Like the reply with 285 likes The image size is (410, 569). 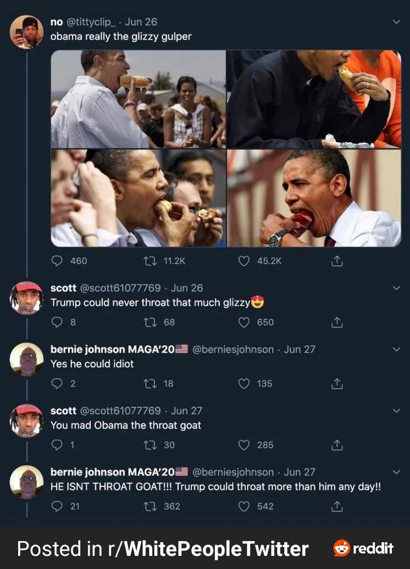coord(244,445)
